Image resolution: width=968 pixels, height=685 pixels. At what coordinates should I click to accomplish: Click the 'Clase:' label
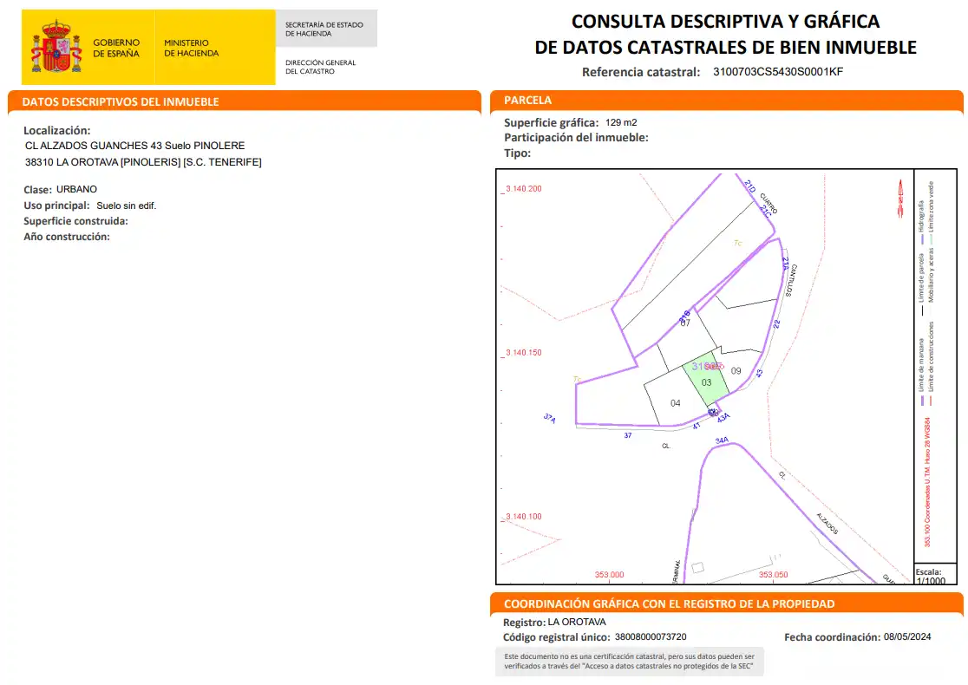tap(37, 189)
